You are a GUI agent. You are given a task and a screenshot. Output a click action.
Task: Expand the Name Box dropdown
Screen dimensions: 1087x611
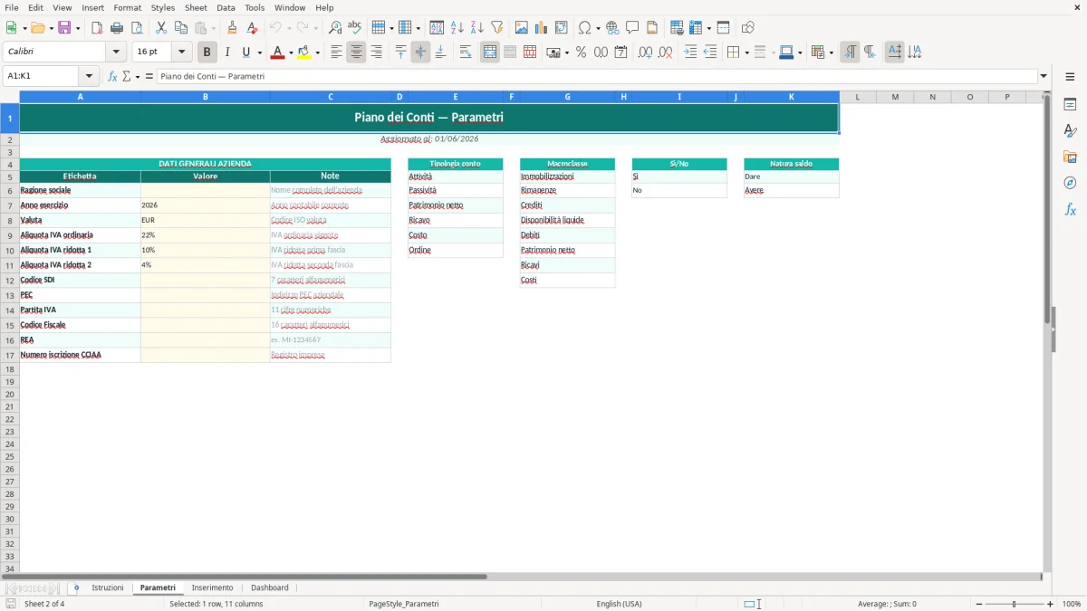89,76
